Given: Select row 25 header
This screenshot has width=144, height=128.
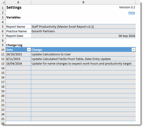Looking at the screenshot, I should (x=3, y=119).
